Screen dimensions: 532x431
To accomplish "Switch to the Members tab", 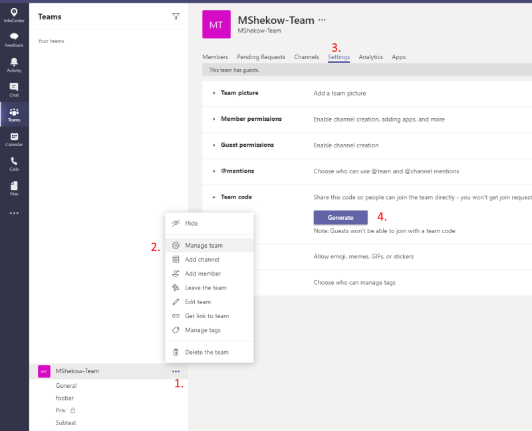I will [x=215, y=57].
